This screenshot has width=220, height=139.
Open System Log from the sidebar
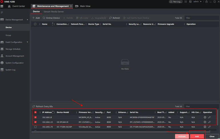[x=10, y=70]
